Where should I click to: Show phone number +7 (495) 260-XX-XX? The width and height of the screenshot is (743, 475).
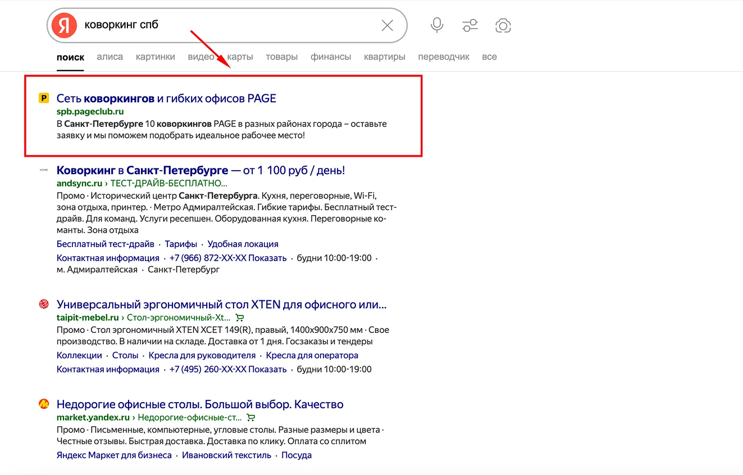tap(228, 369)
